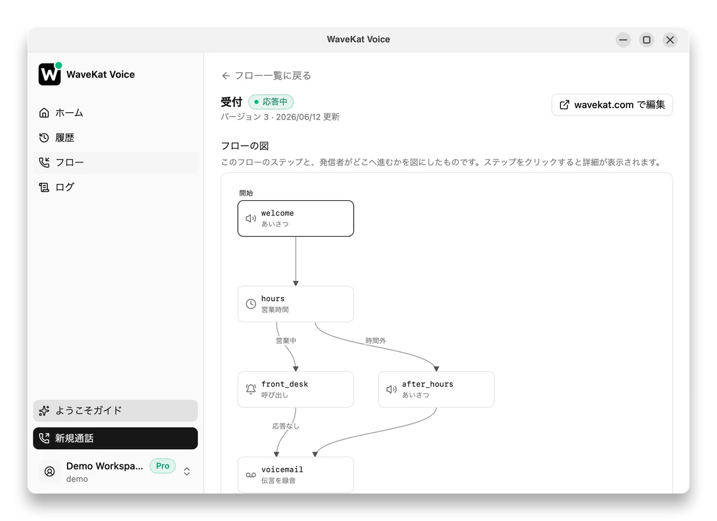Click the home icon beside ホーム
Image resolution: width=717 pixels, height=521 pixels.
pos(44,113)
